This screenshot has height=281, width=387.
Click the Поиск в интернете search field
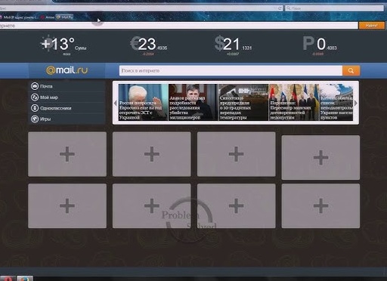click(231, 71)
